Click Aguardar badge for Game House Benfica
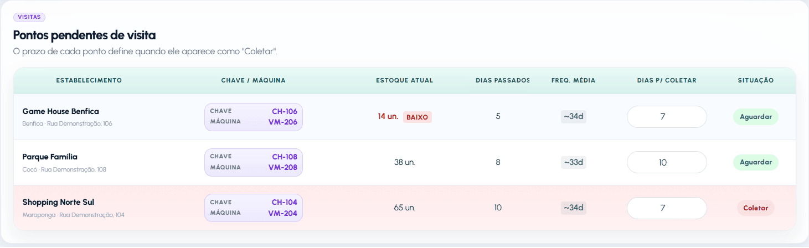Viewport: 809px width, 248px height. (x=755, y=117)
